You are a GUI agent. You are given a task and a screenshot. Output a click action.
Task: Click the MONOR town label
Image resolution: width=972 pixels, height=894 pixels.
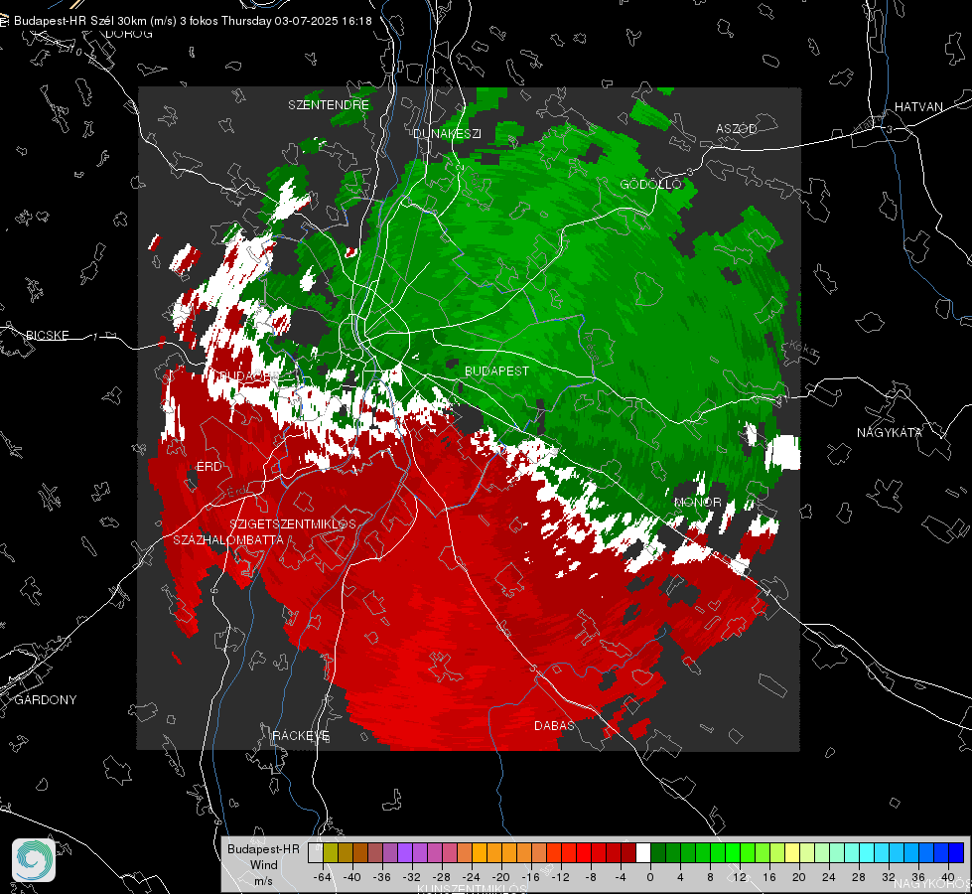[697, 502]
